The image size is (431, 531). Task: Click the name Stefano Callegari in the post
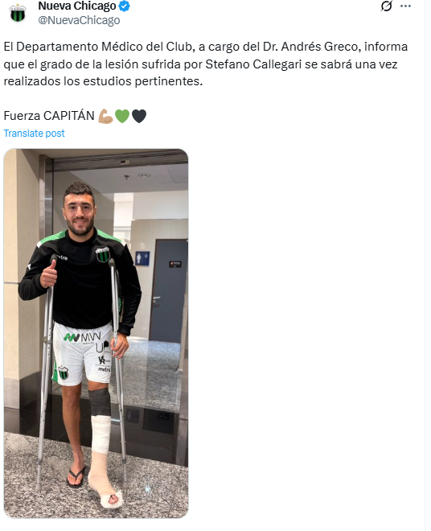click(253, 64)
